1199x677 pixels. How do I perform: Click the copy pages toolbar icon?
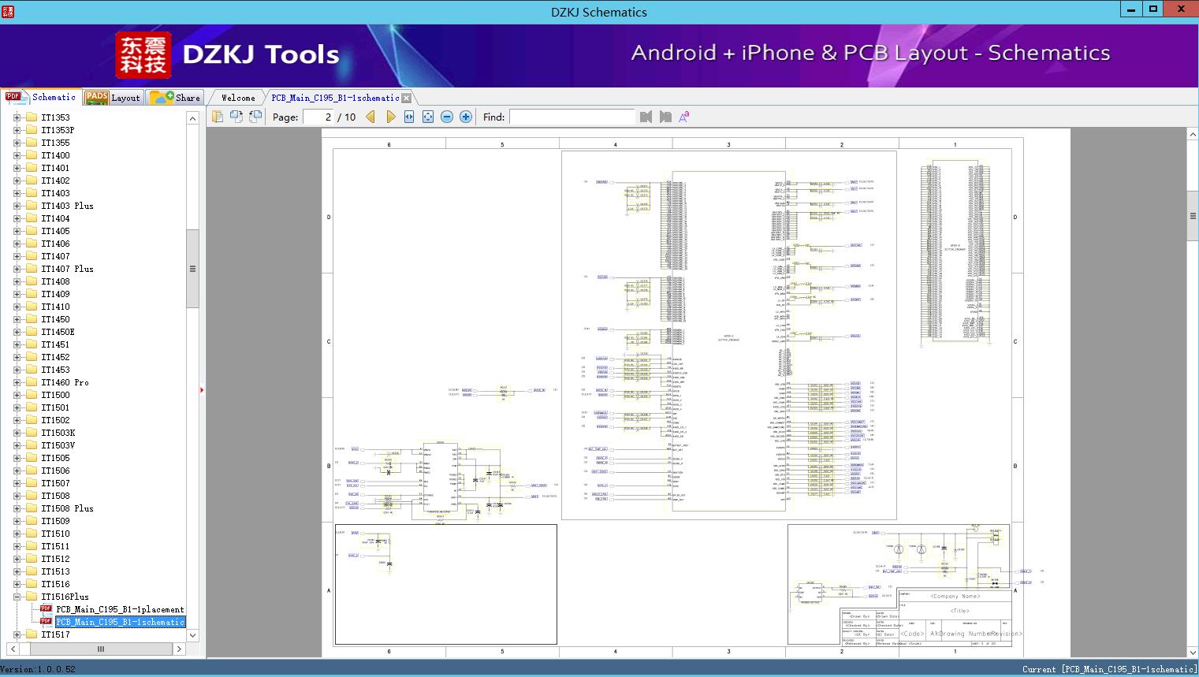click(x=218, y=117)
